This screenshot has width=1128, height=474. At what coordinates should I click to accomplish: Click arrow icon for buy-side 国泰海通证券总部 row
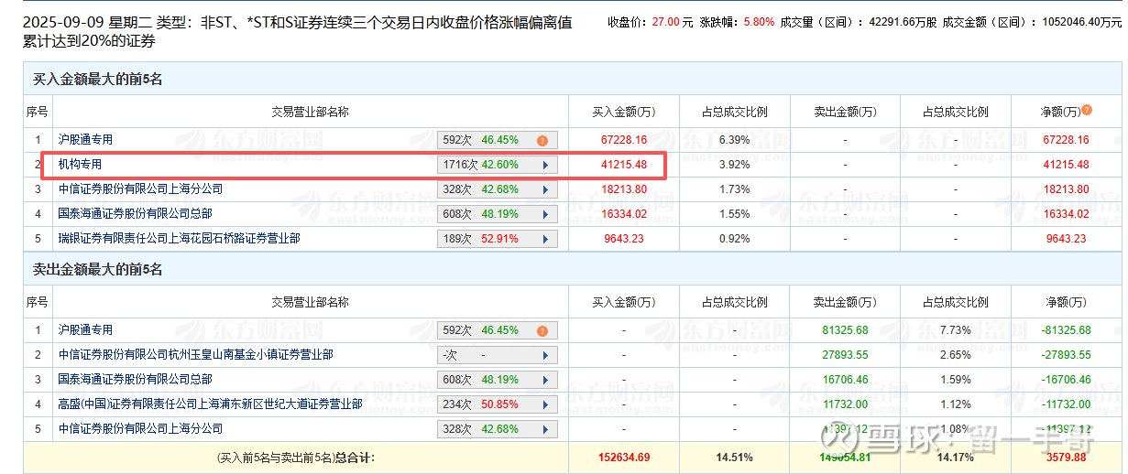(545, 215)
